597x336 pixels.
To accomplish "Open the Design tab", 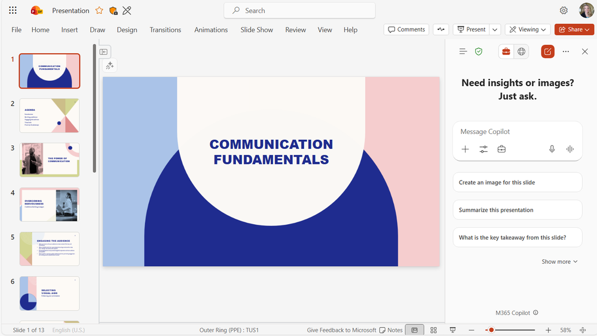I will click(x=127, y=30).
